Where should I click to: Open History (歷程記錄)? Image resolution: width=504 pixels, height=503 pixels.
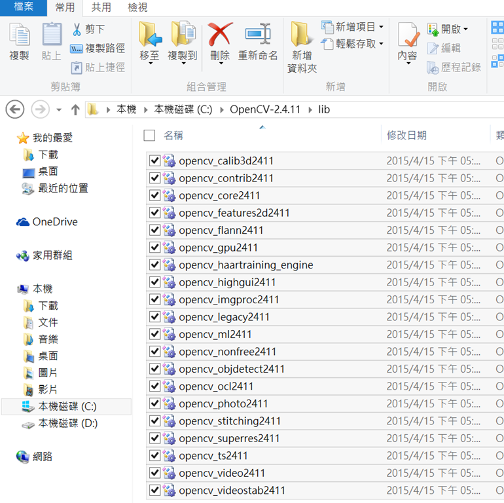(454, 67)
